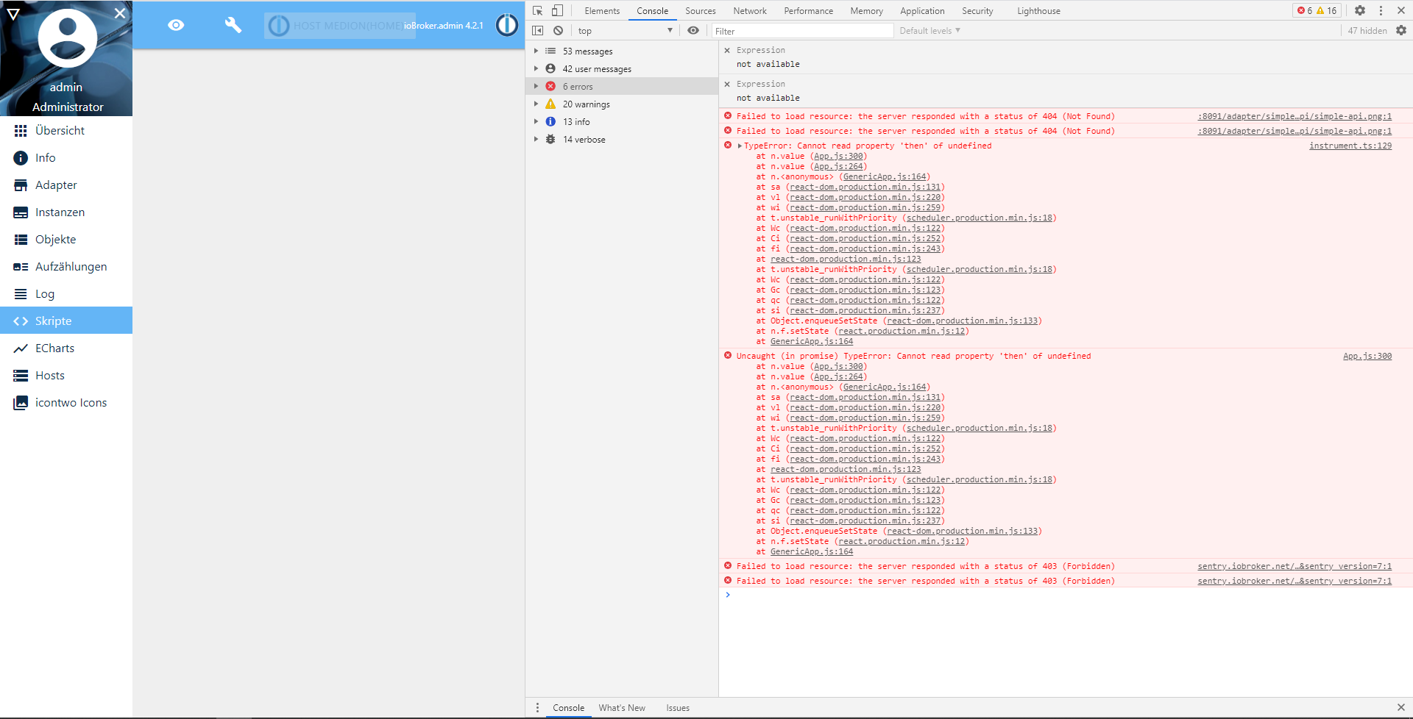Remove the second live Expression
Viewport: 1413px width, 719px height.
[x=727, y=84]
